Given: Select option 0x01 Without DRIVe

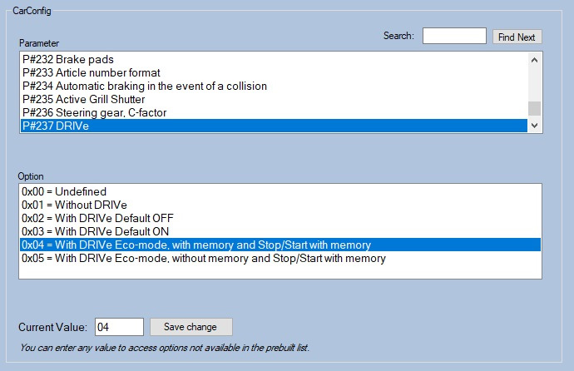Looking at the screenshot, I should point(74,205).
